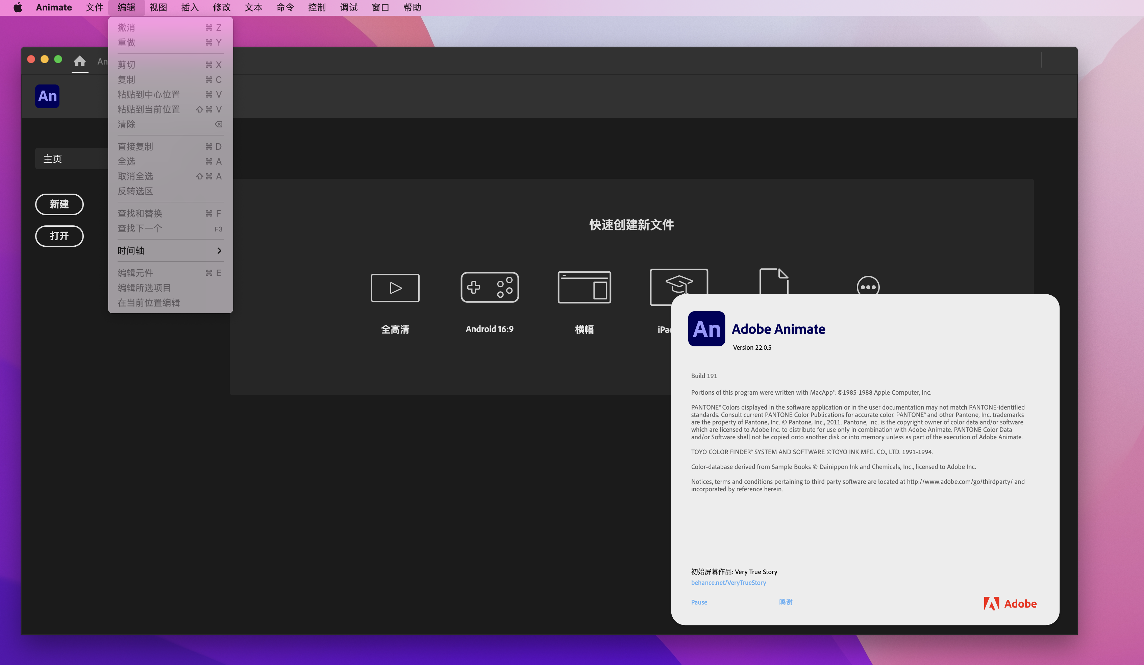Image resolution: width=1144 pixels, height=665 pixels.
Task: Open the 帮助 menu
Action: [x=412, y=7]
